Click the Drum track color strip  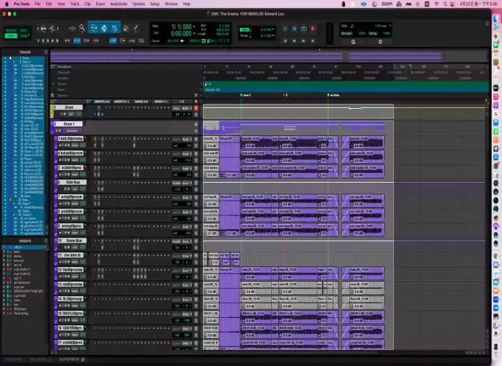52,111
